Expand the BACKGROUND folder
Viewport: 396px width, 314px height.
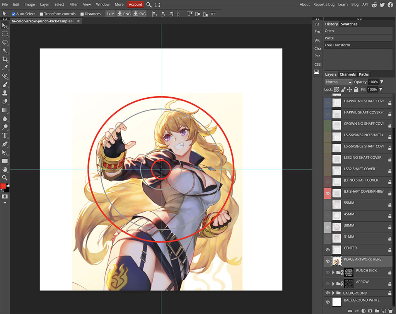coord(333,293)
